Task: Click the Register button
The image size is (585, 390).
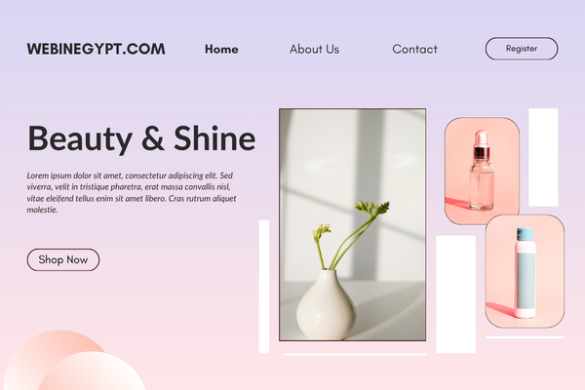Action: click(x=522, y=49)
